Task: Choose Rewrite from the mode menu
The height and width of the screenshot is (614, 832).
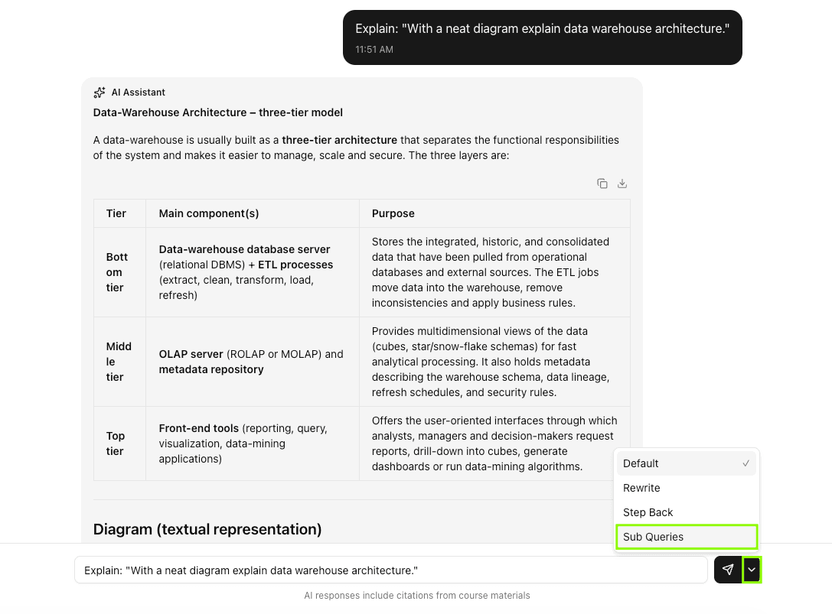Action: coord(641,488)
